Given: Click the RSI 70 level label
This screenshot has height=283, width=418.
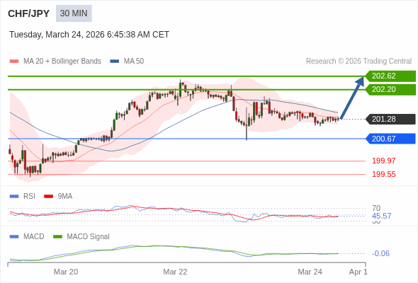Looking at the screenshot, I should (x=376, y=208).
